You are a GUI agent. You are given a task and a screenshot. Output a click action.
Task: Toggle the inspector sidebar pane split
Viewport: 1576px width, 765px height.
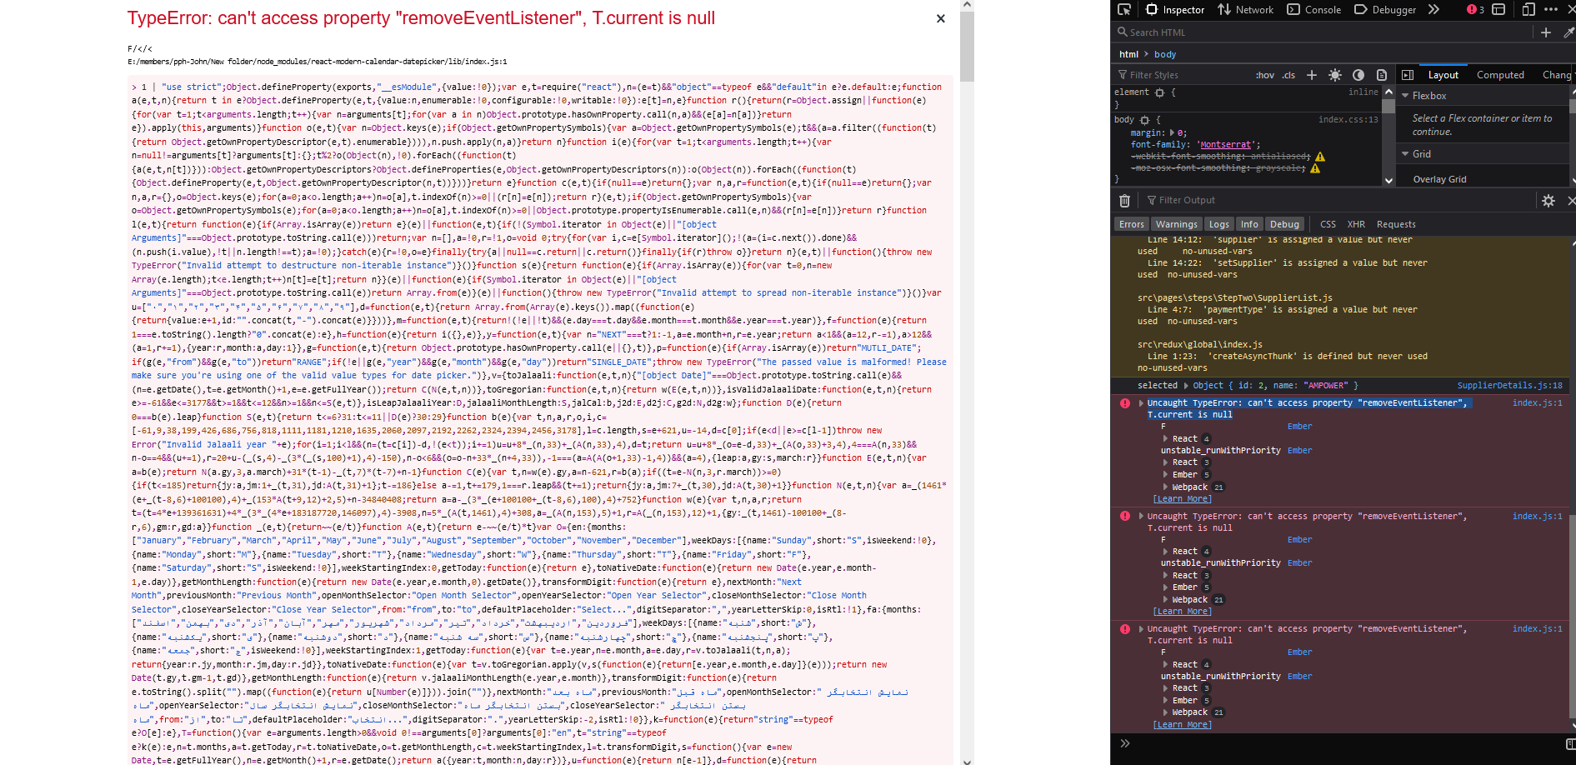[1408, 75]
